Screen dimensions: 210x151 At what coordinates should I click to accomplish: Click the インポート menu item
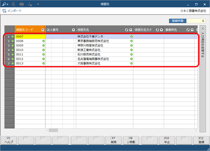pos(12,11)
